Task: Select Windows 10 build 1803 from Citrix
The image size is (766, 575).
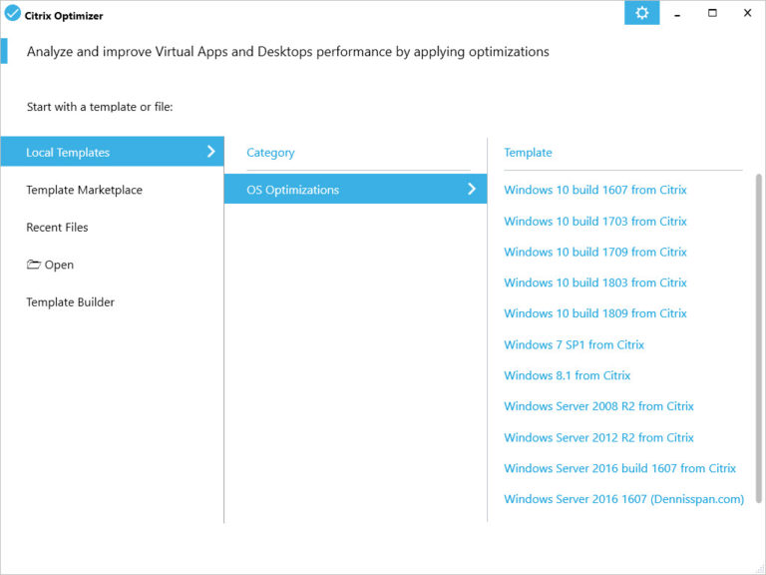Action: [x=594, y=283]
